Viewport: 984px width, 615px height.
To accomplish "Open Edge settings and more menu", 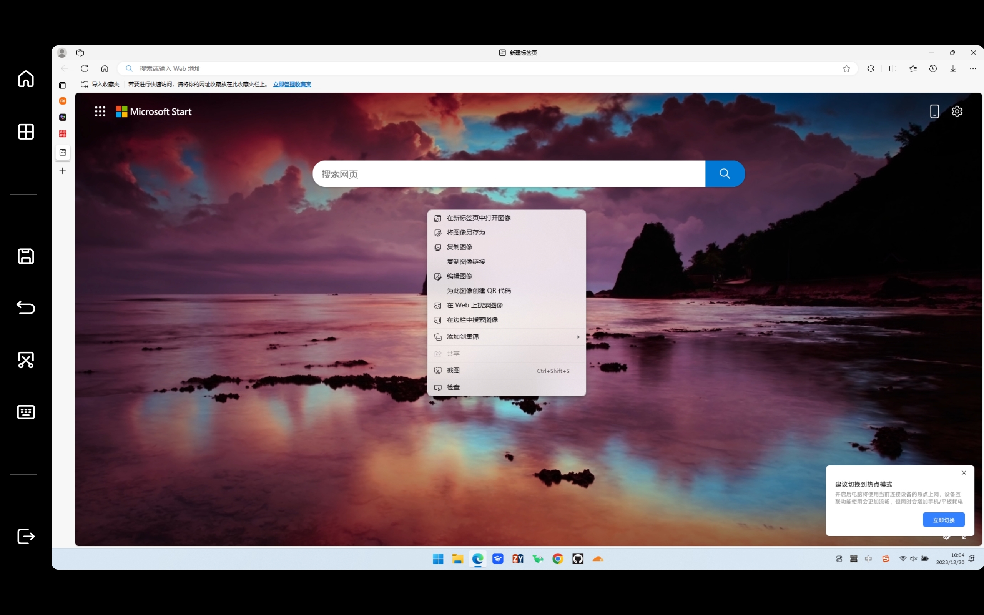I will click(972, 68).
